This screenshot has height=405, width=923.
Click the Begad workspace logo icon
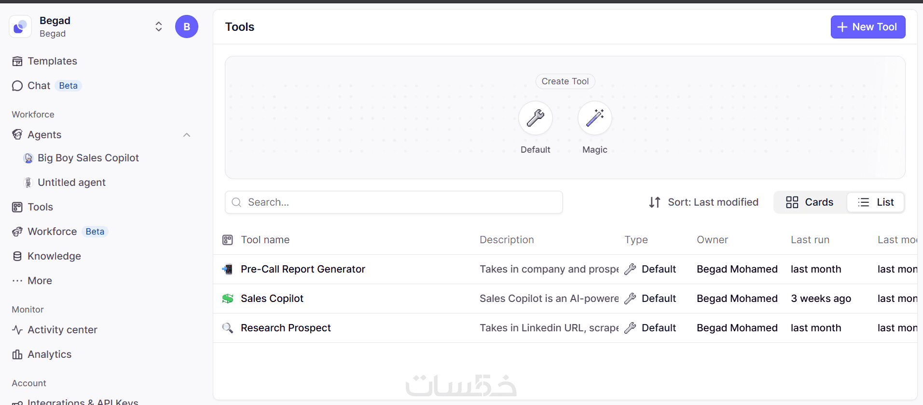coord(20,26)
